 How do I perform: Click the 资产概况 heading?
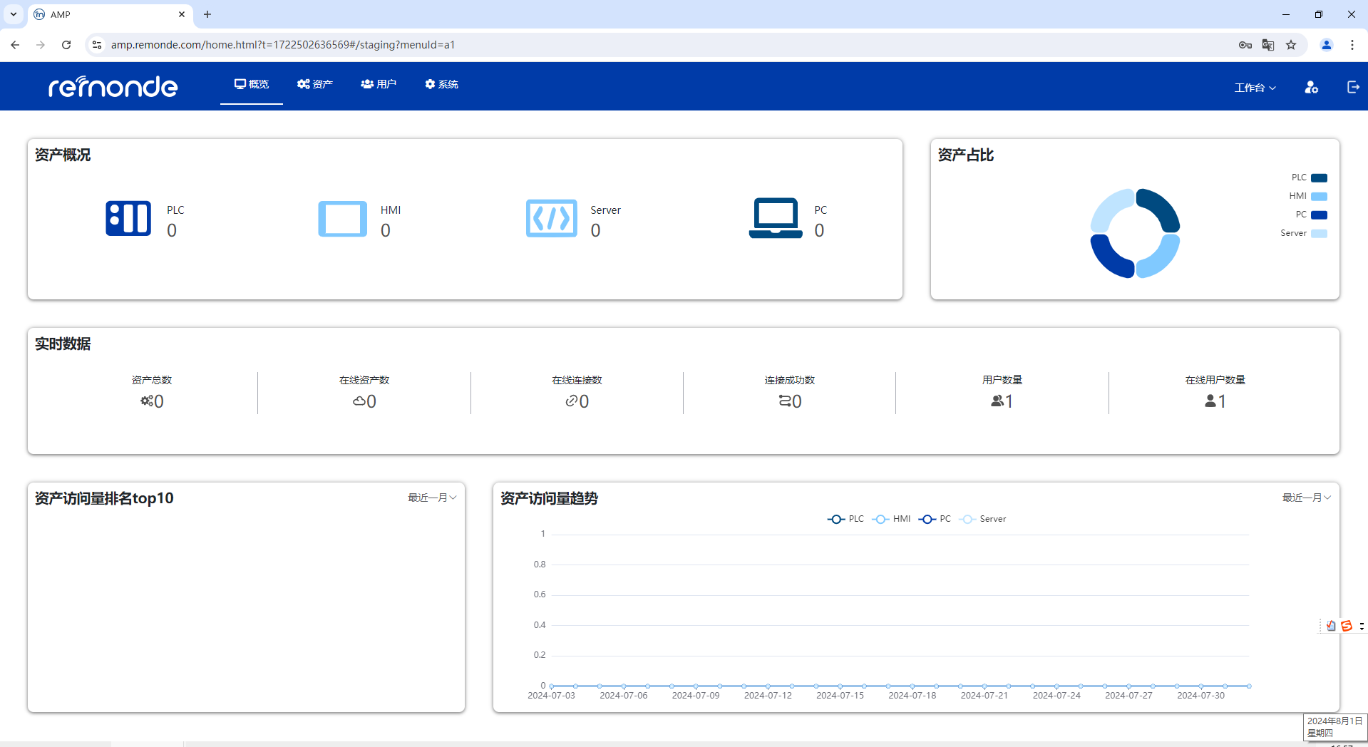click(63, 155)
